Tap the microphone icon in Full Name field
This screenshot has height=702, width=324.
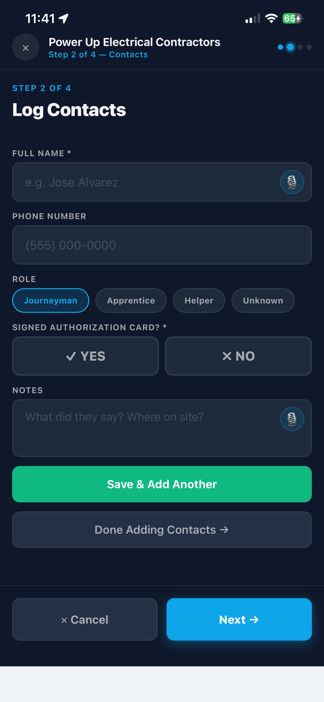click(292, 182)
